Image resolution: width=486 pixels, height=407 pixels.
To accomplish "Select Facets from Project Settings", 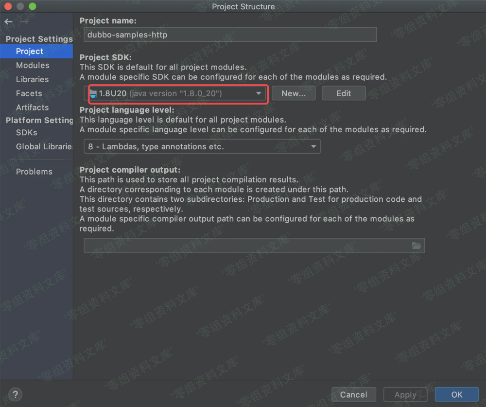I will pyautogui.click(x=29, y=93).
